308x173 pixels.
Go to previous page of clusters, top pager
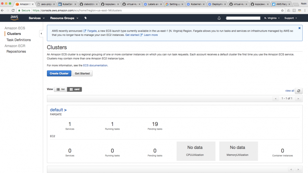tap(276, 99)
